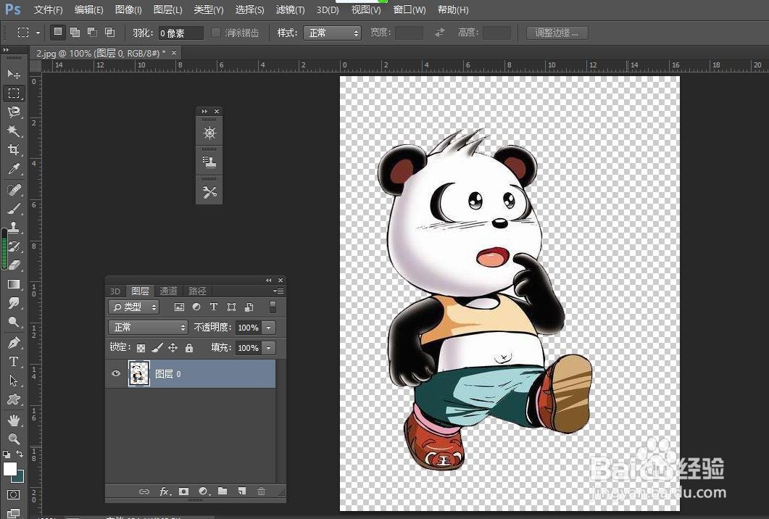Reset default foreground and background colors
Image resolution: width=769 pixels, height=519 pixels.
pyautogui.click(x=7, y=454)
